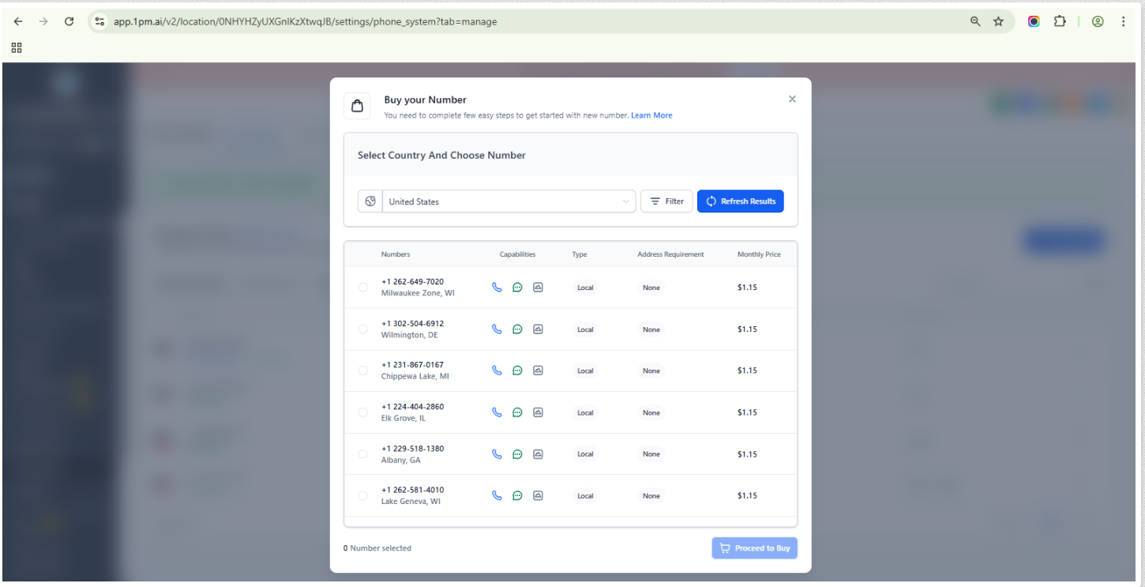Go back in browser history

pos(18,21)
